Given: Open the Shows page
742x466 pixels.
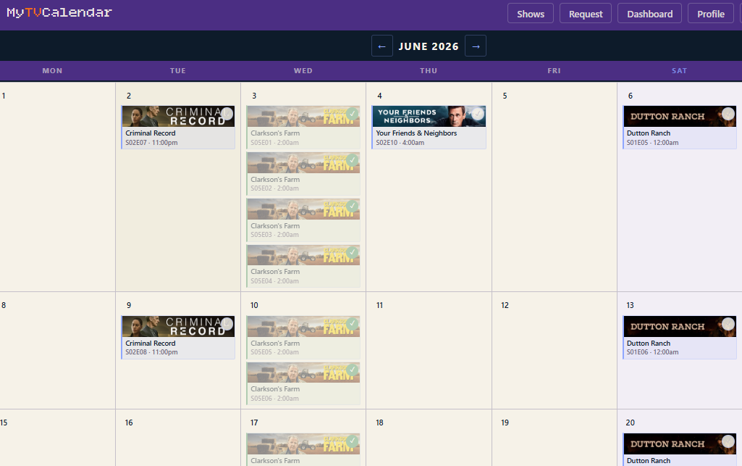Looking at the screenshot, I should tap(531, 14).
